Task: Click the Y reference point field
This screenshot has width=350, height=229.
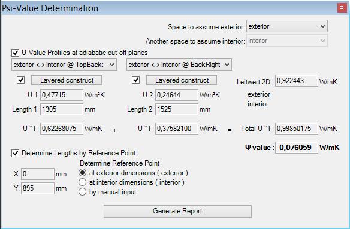Action: point(38,188)
